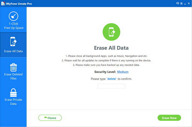Screen dimensions: 192x127
Task: Click the broom icon for 1-Click cleanup
Action: coord(13,16)
